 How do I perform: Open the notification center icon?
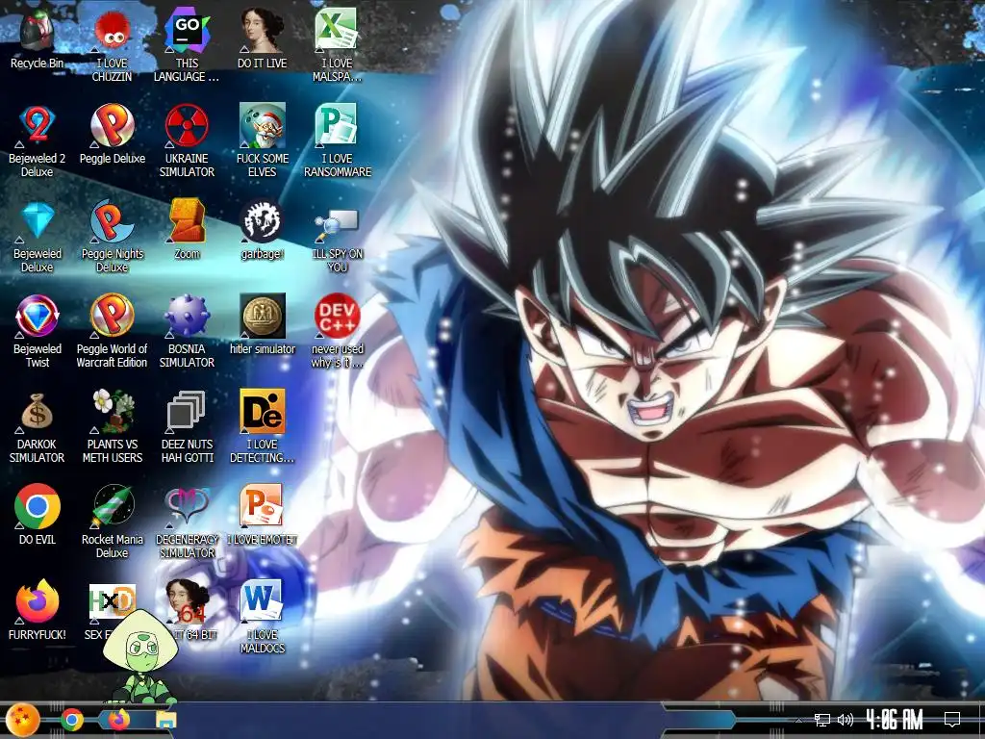click(x=952, y=720)
